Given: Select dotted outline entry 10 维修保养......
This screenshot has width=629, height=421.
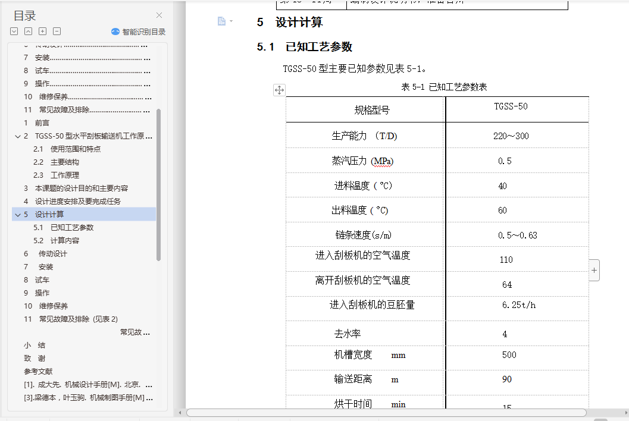Looking at the screenshot, I should click(x=87, y=97).
